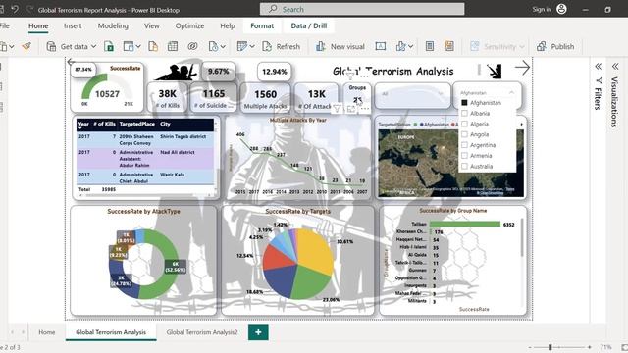This screenshot has width=628, height=353.
Task: Click the Undo arrow in title bar
Action: click(x=15, y=9)
